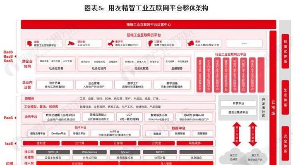Click the 微服务 row label
The width and height of the screenshot is (293, 165).
pyautogui.click(x=29, y=99)
